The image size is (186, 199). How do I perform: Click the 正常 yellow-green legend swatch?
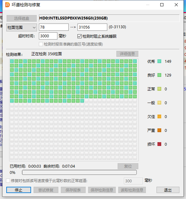159,89
